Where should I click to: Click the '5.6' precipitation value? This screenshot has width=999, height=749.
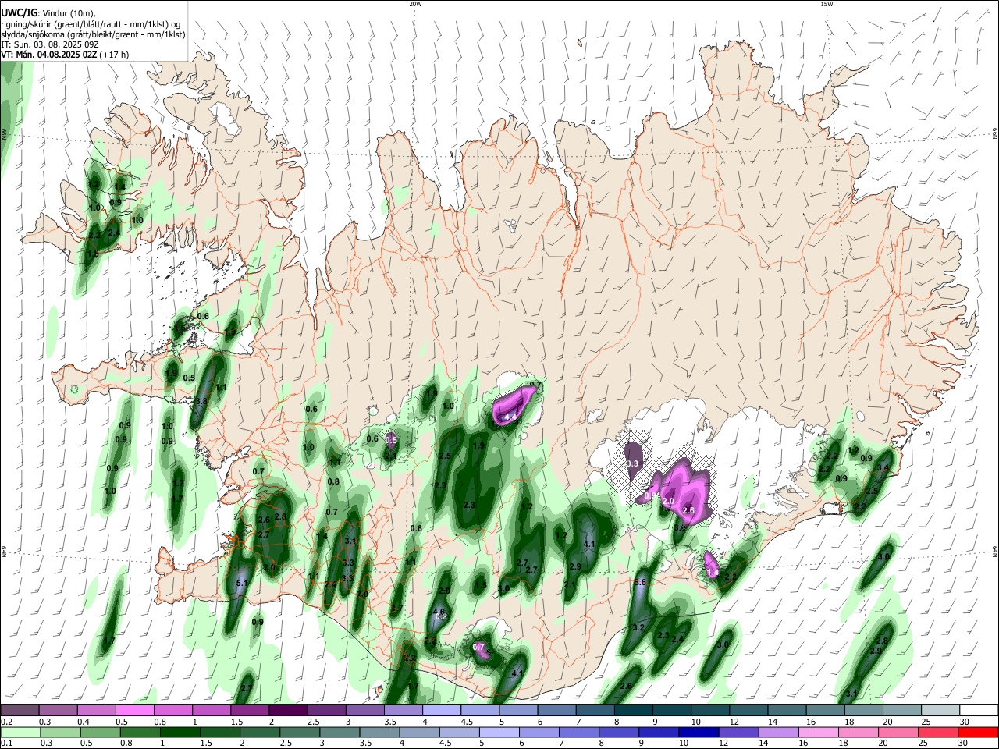(641, 582)
